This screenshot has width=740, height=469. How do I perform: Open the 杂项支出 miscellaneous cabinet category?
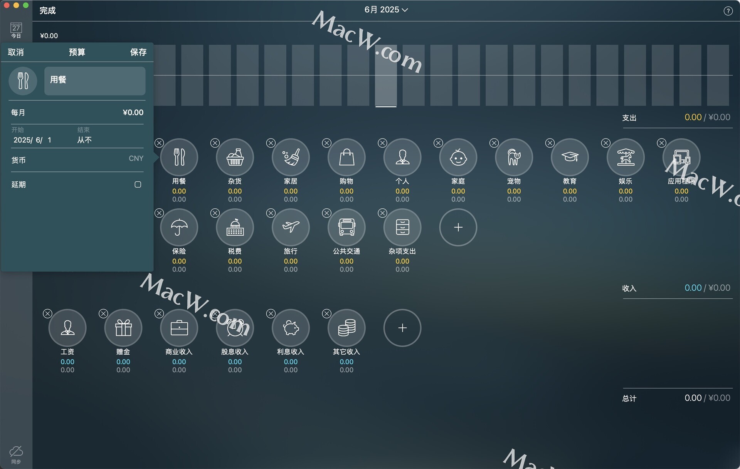[x=402, y=227]
